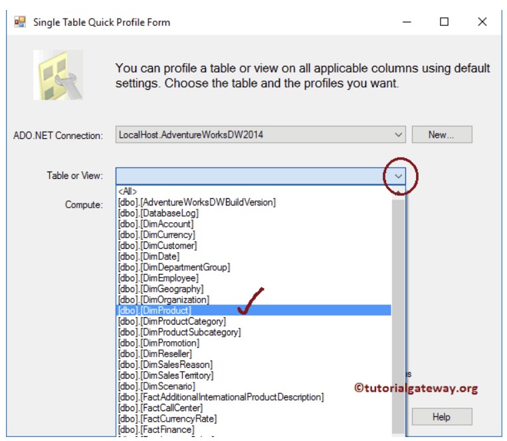507x441 pixels.
Task: Click the dropdown list scrollbar track
Action: (x=399, y=316)
